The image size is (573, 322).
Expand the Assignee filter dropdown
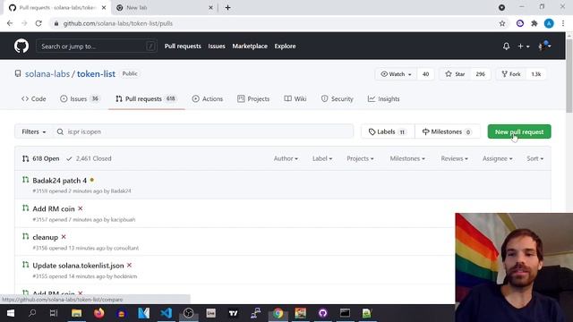click(498, 159)
